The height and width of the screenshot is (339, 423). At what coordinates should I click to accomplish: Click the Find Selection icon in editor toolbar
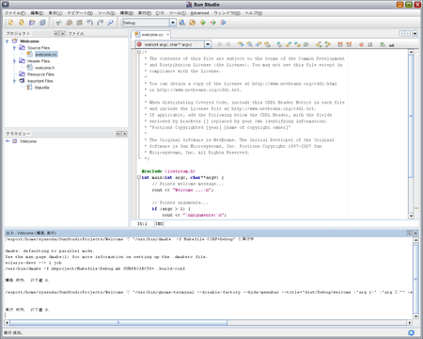241,44
